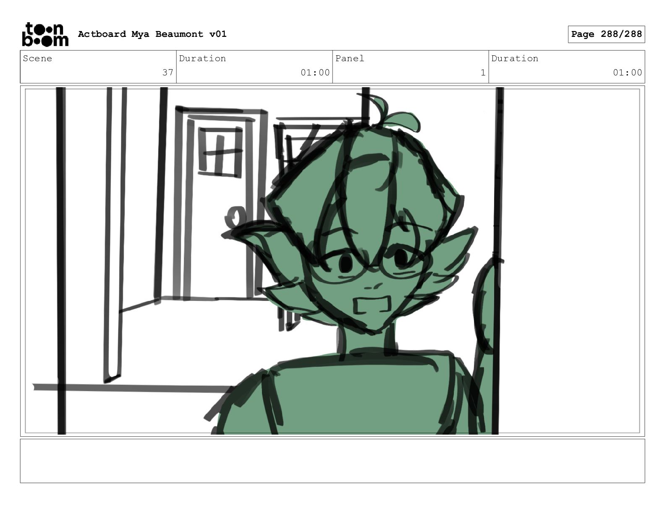The height and width of the screenshot is (513, 665).
Task: Click the 'Panel' header label
Action: (x=350, y=58)
